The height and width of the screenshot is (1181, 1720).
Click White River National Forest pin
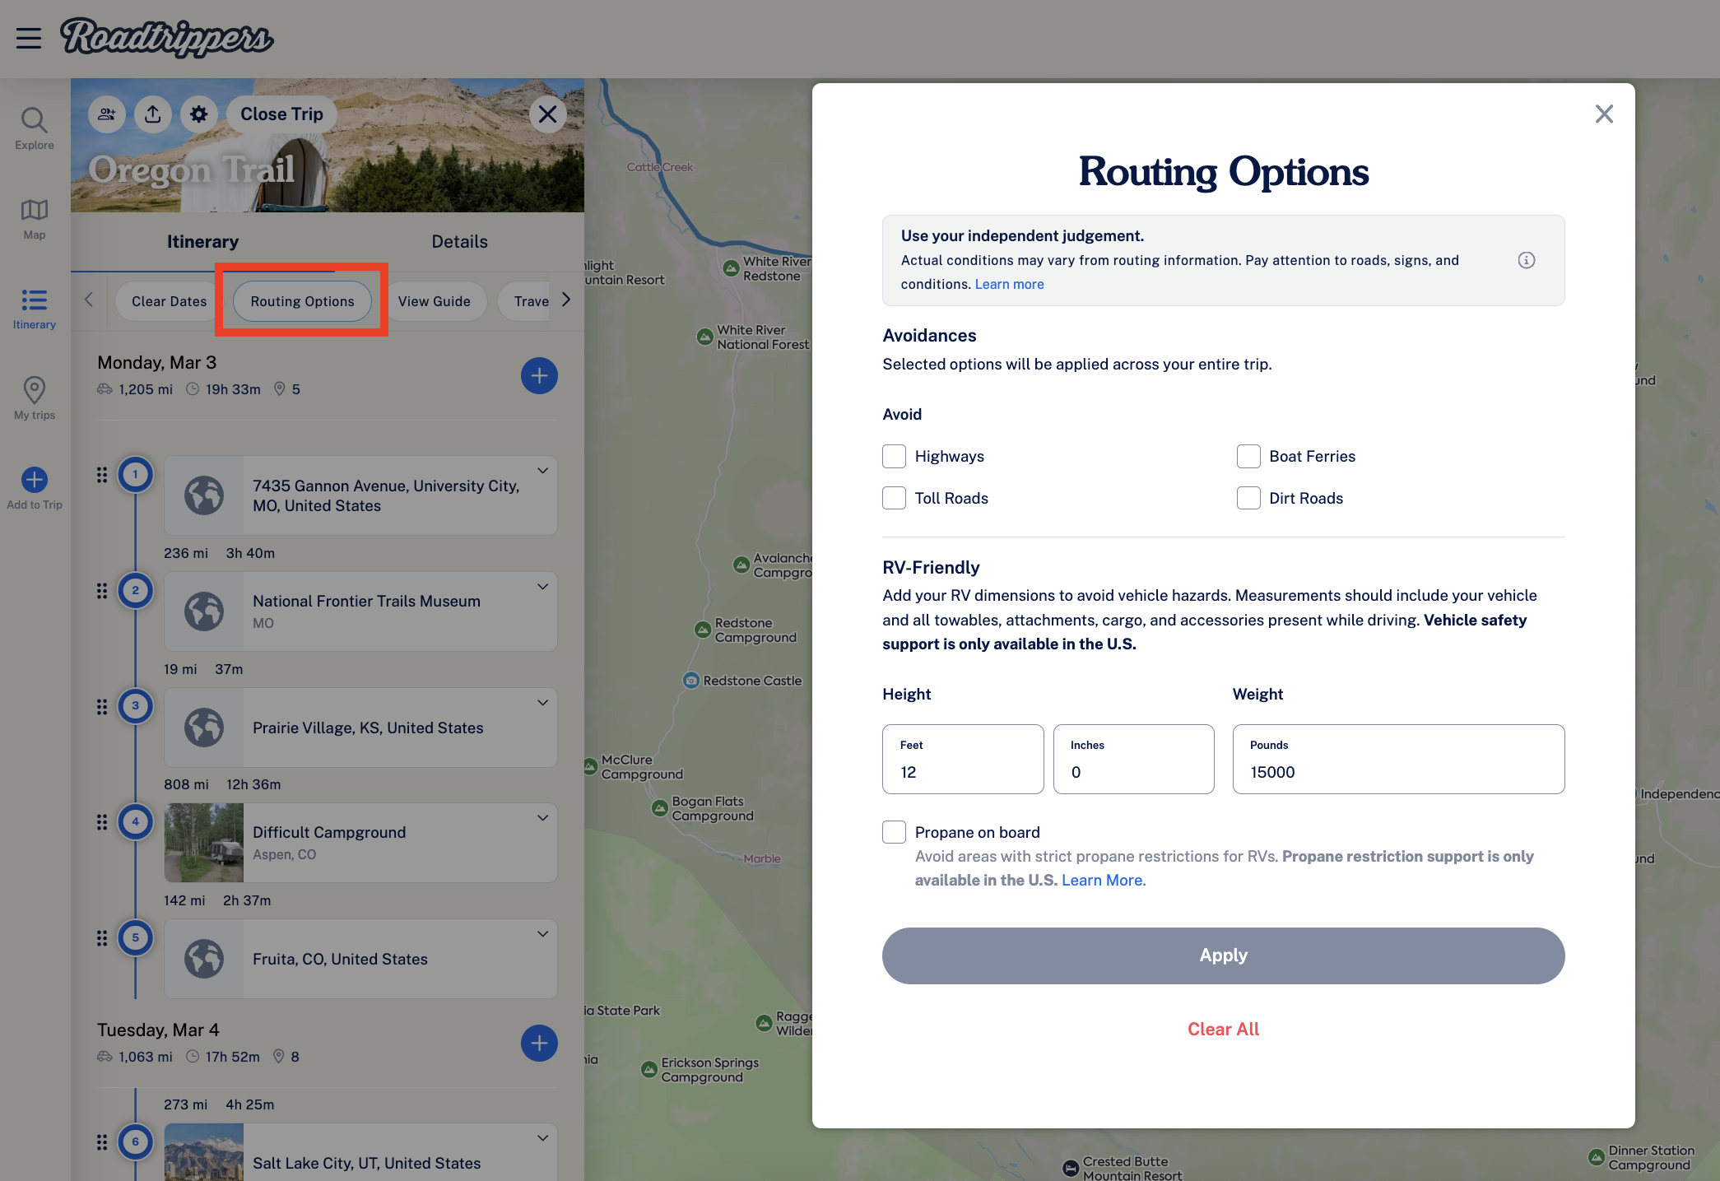point(704,337)
